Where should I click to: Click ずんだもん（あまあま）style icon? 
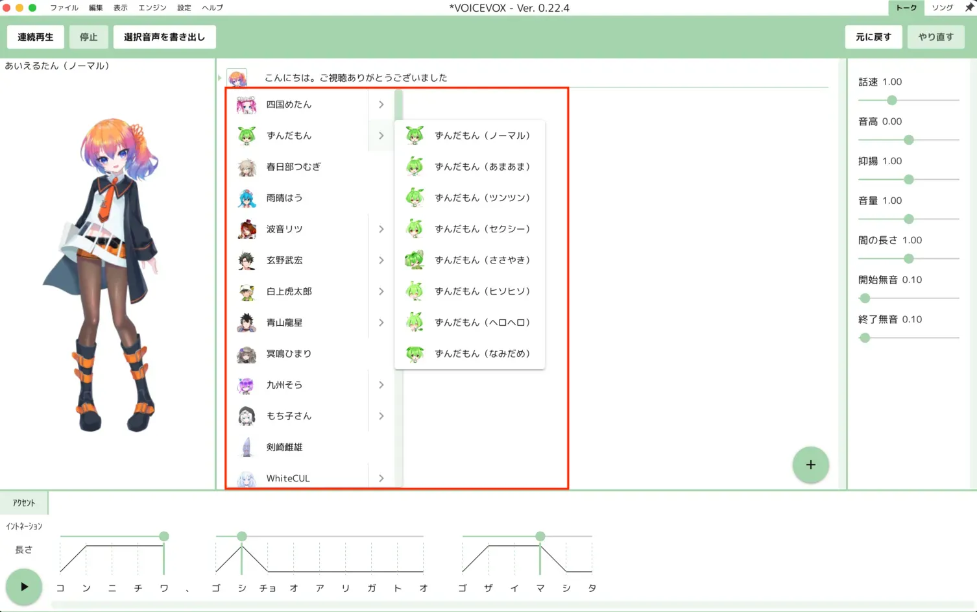pyautogui.click(x=415, y=167)
